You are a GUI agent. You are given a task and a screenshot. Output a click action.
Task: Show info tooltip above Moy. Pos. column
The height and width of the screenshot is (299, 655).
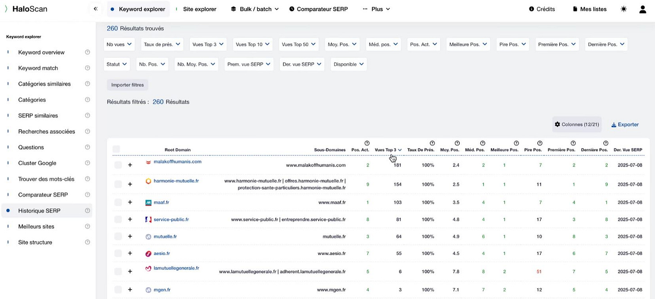(x=458, y=143)
